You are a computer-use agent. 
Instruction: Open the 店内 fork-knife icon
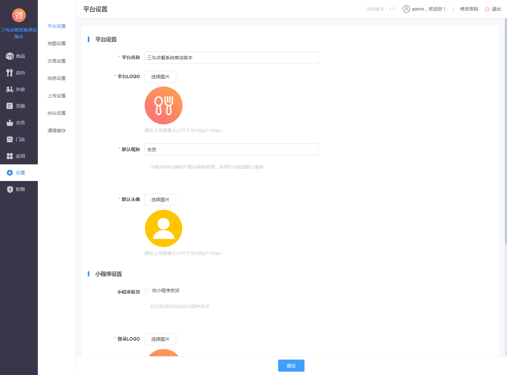10,73
